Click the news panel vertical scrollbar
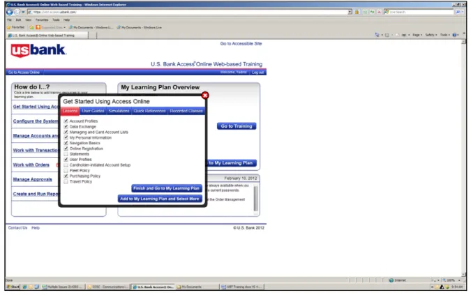This screenshot has height=295, width=471. coord(255,199)
